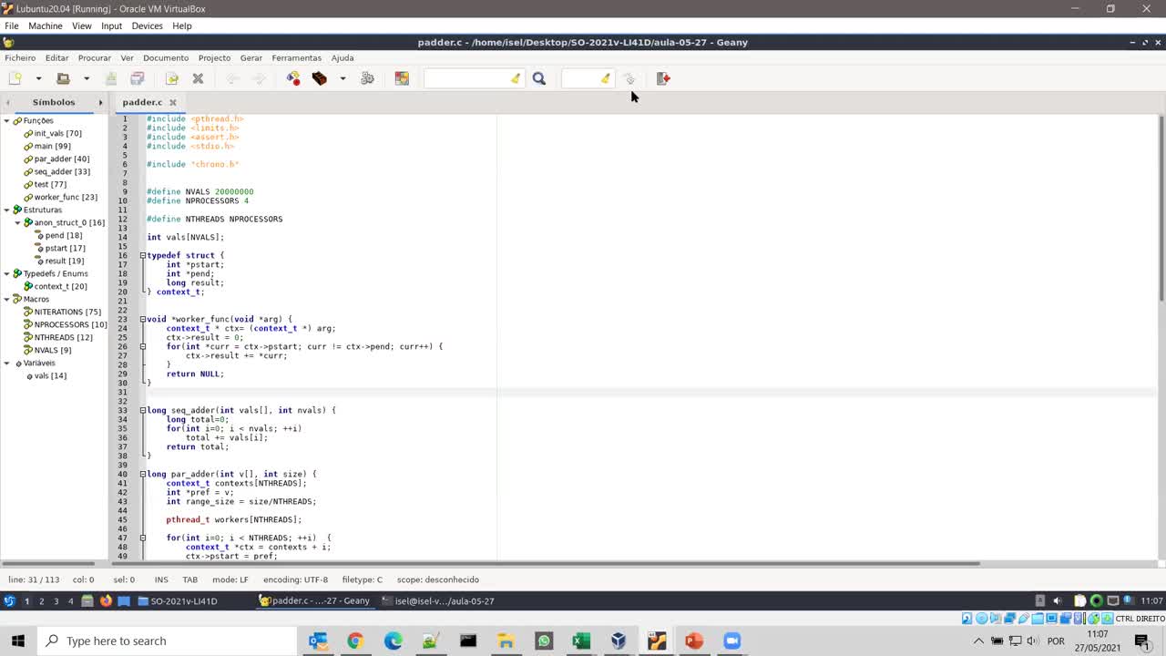
Task: Open the Procurar menu
Action: (x=95, y=57)
